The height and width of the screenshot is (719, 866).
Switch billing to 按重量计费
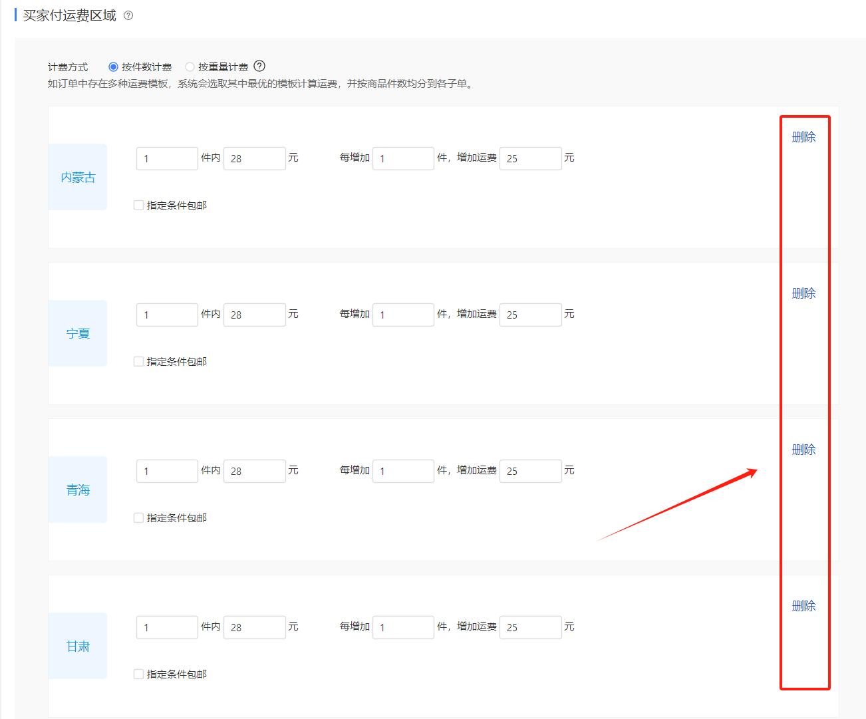point(190,67)
